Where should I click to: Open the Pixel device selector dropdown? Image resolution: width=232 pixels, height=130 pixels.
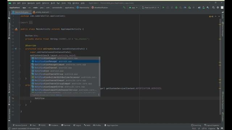[x=150, y=7]
